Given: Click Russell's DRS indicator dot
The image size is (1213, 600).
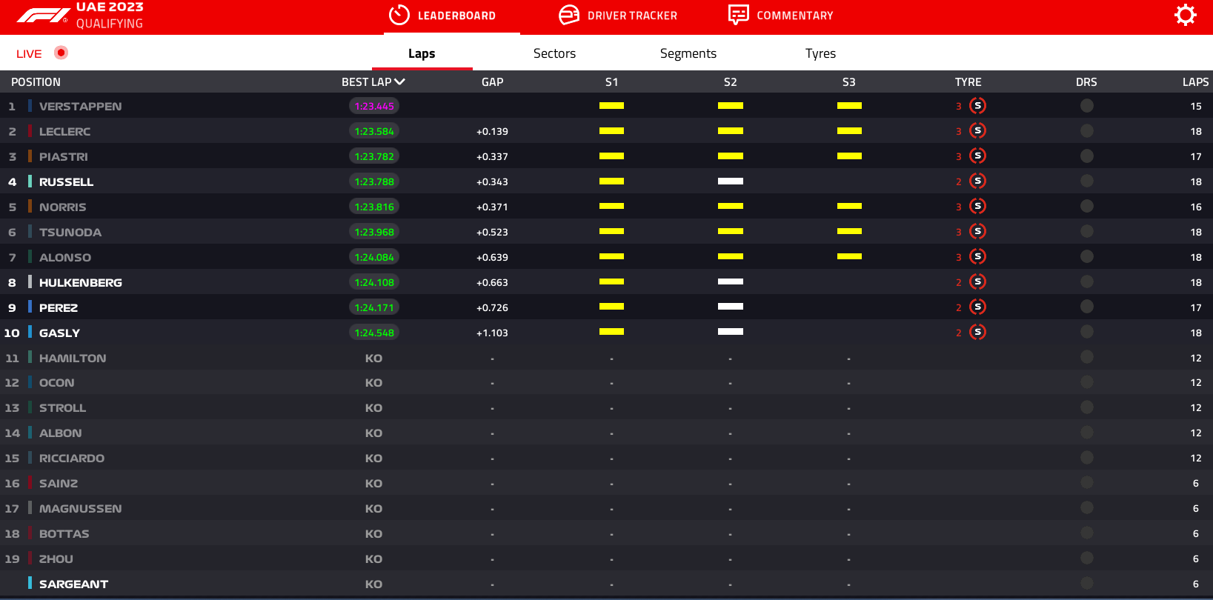Looking at the screenshot, I should click(x=1087, y=181).
